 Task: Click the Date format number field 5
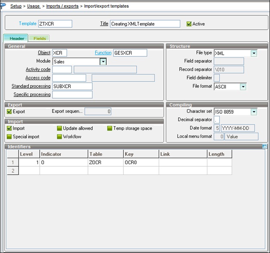217,128
